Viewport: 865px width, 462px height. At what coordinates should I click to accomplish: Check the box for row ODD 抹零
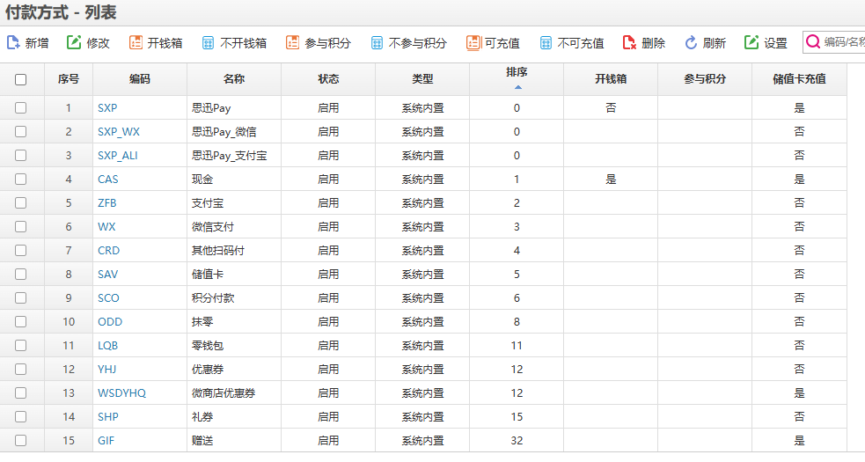[21, 321]
